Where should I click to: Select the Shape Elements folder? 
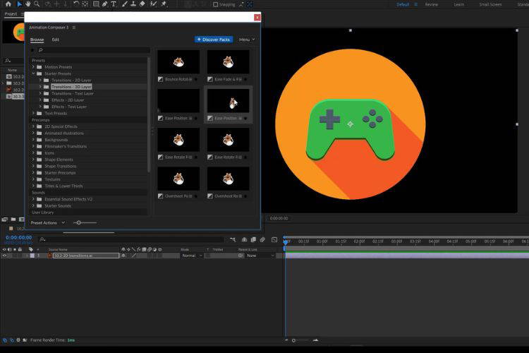[x=59, y=160]
